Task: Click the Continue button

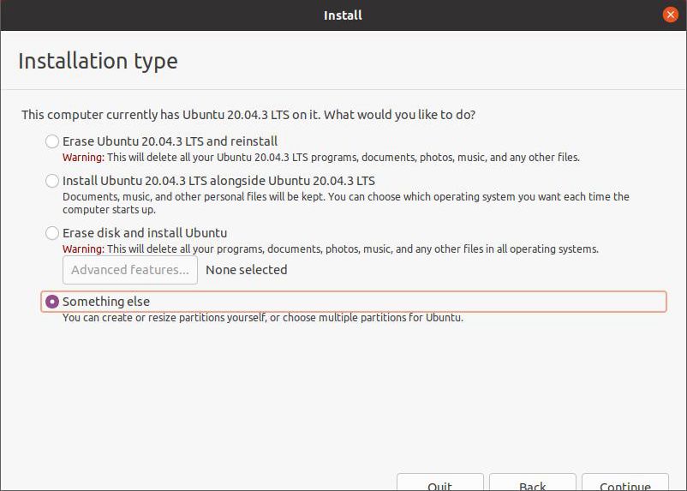Action: 624,482
